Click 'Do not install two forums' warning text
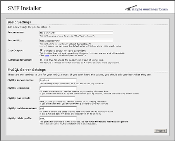The height and width of the screenshot is (141, 175). 105,122
